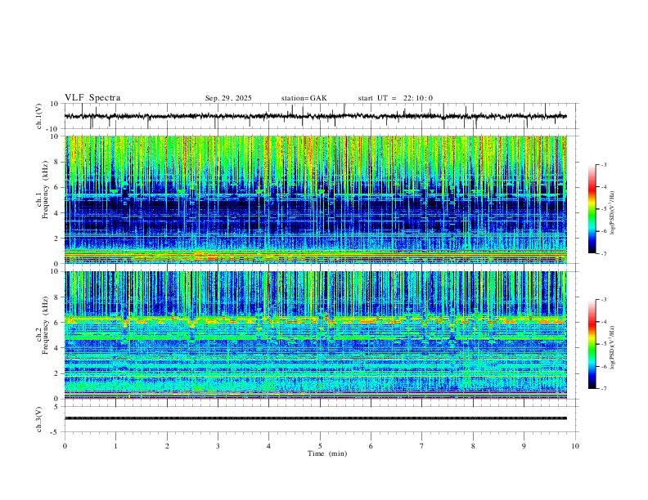Viewport: 648px width, 500px height.
Task: Click the ch.1 waveform trace plot
Action: [315, 116]
